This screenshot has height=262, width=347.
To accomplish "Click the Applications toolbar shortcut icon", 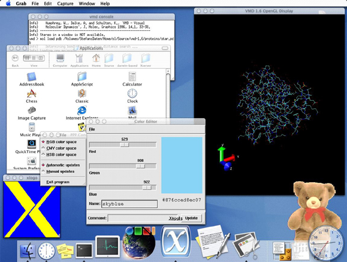I will point(79,58).
